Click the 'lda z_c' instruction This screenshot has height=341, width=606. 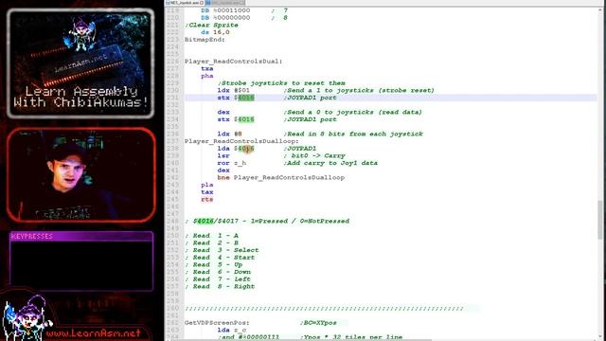(x=231, y=331)
